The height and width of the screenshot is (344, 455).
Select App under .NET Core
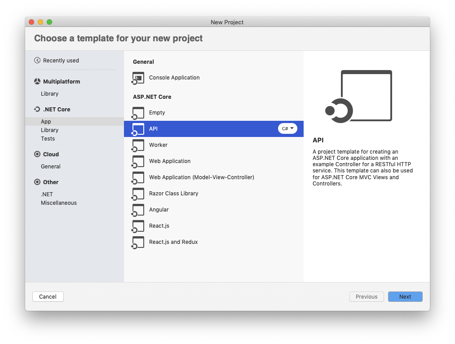pyautogui.click(x=74, y=122)
